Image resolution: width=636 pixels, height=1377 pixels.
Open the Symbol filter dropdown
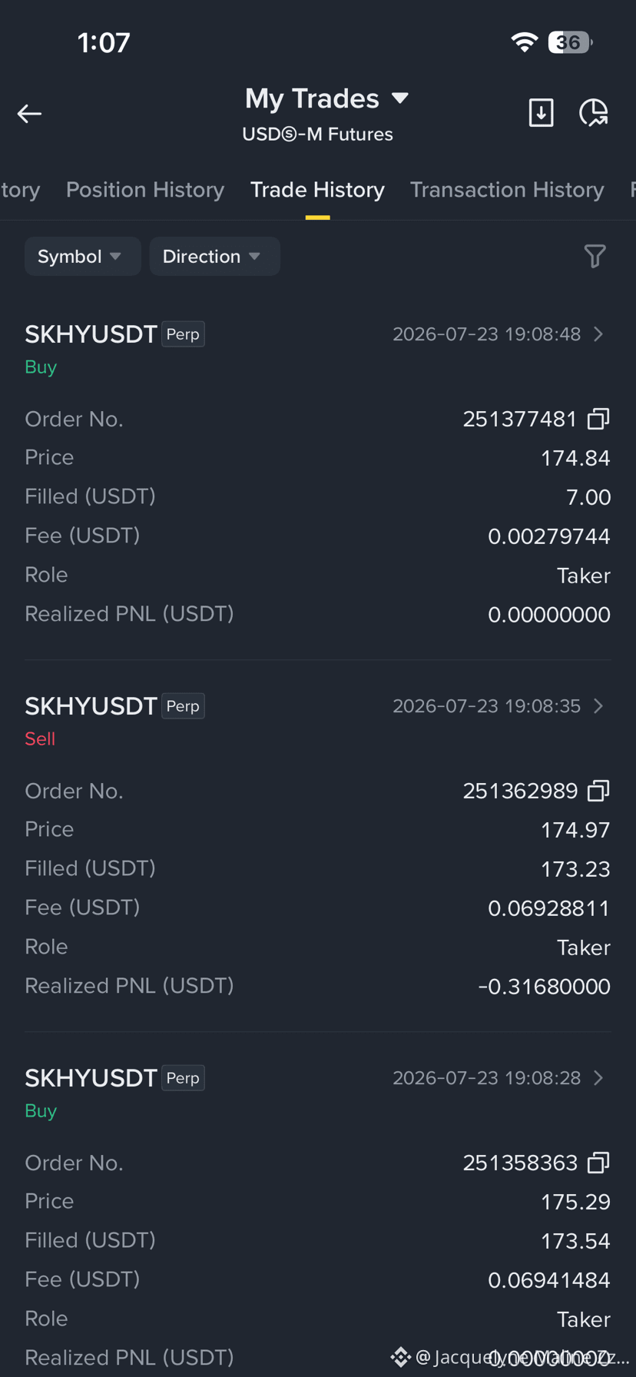82,256
